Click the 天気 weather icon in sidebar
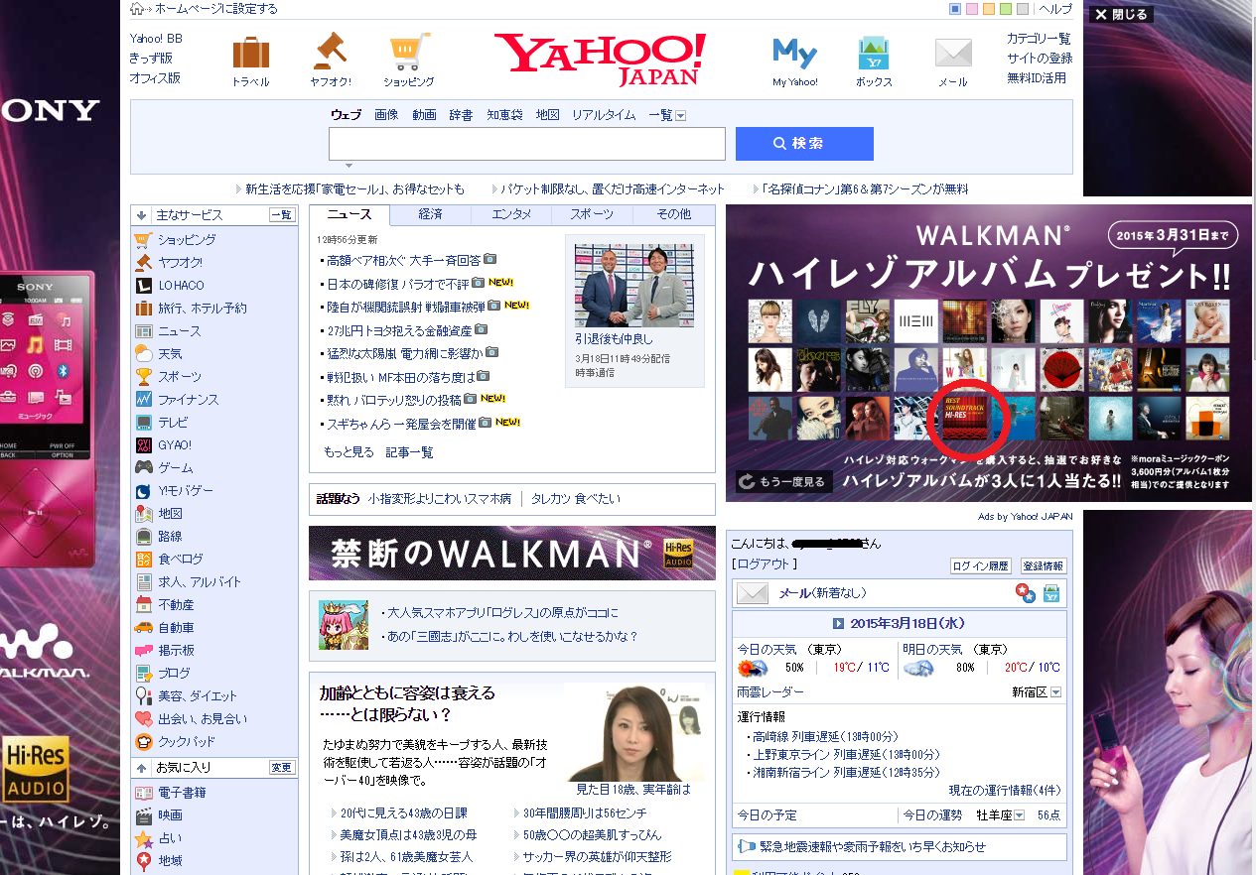The height and width of the screenshot is (875, 1256). [x=143, y=354]
